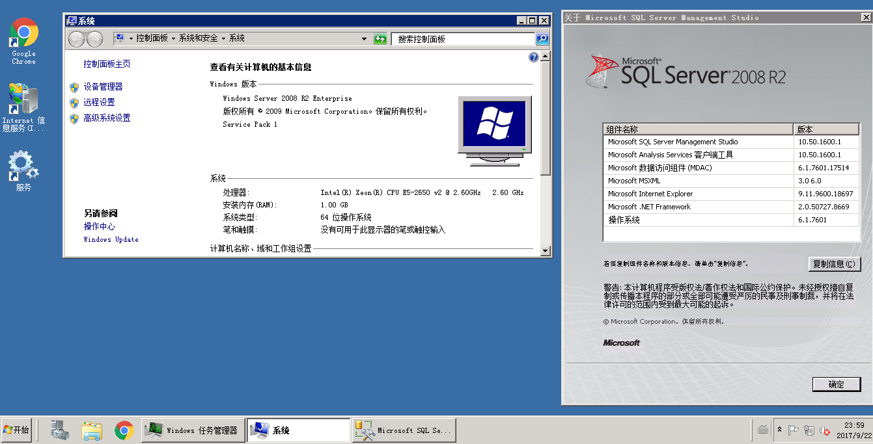This screenshot has height=444, width=873.
Task: Select the Microsoft Analysis Services 客户端工具 row
Action: (731, 155)
